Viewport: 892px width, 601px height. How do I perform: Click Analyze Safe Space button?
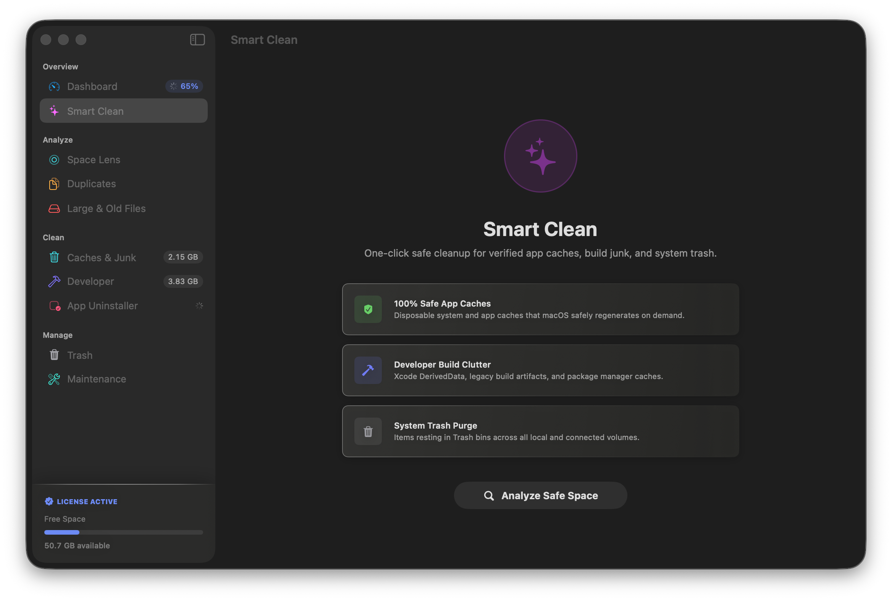(x=540, y=496)
